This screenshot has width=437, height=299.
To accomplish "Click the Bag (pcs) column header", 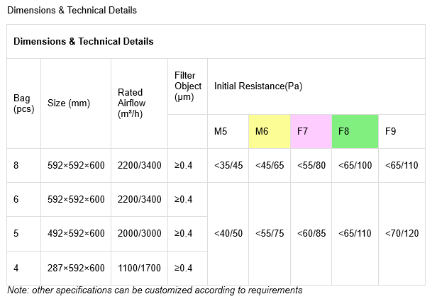I will coord(23,103).
